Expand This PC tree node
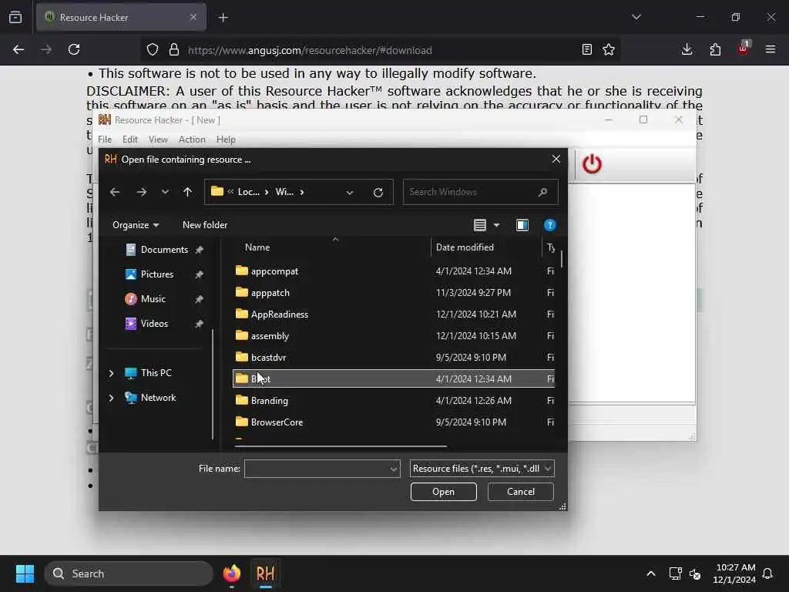The image size is (789, 592). [111, 373]
